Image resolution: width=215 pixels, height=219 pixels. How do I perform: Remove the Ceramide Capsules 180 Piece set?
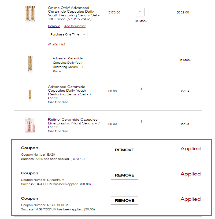point(54,26)
